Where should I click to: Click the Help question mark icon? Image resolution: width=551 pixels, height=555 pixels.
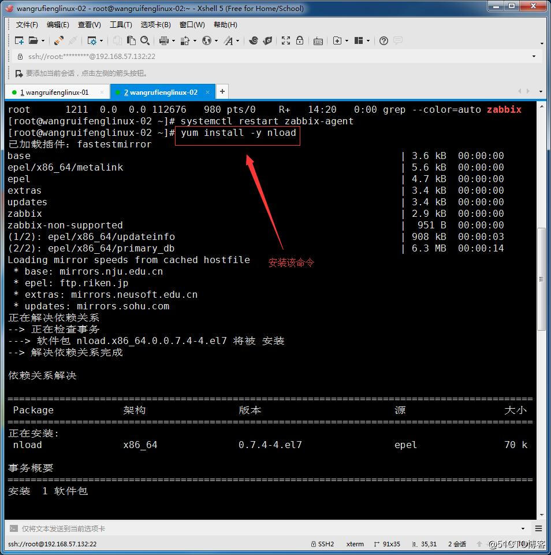[384, 40]
